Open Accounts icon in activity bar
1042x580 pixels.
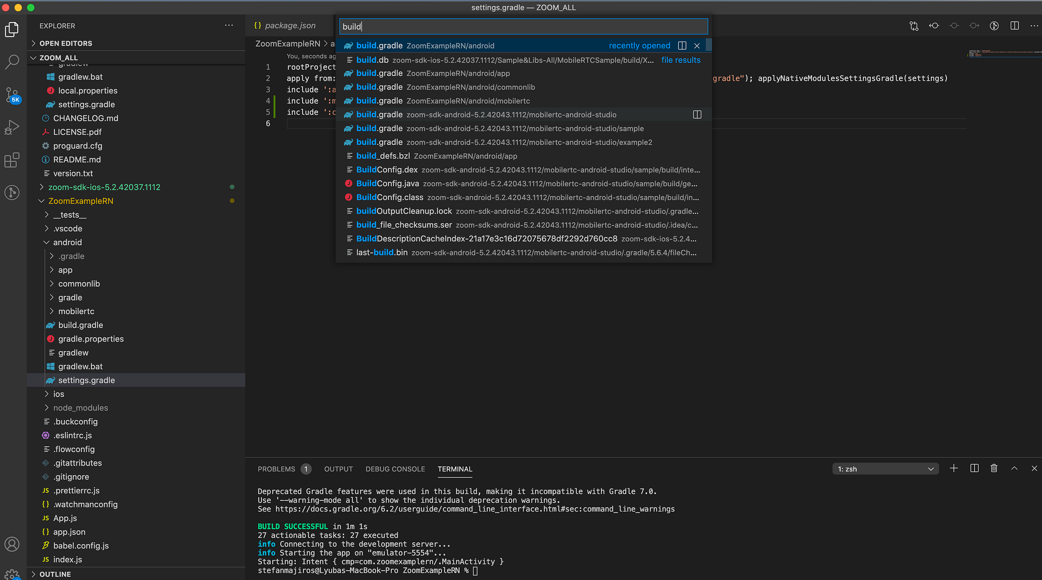12,544
